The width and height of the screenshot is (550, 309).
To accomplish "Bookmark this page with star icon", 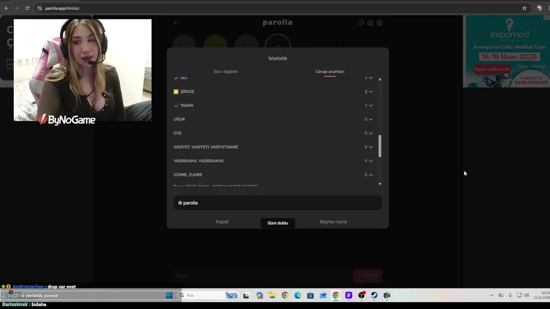I will tap(524, 8).
